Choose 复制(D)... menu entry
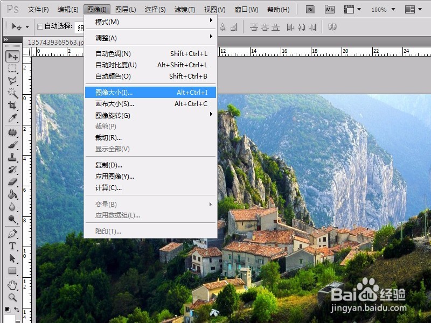431x323 pixels. 150,165
